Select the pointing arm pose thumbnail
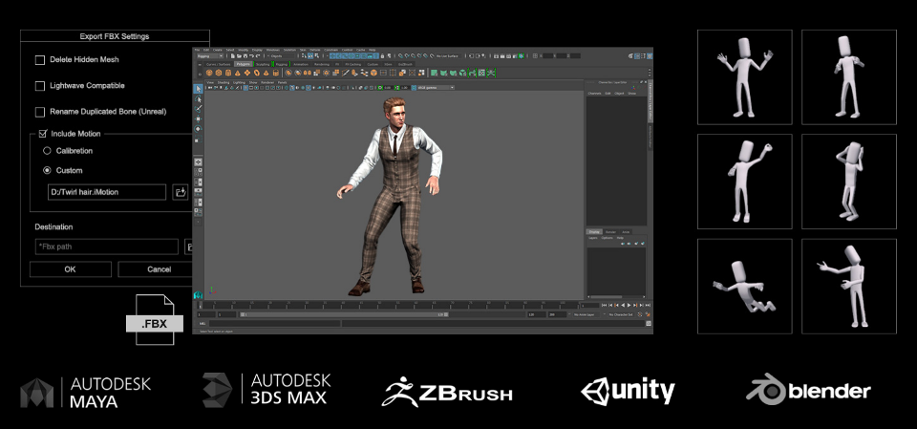The height and width of the screenshot is (429, 917). (x=848, y=287)
